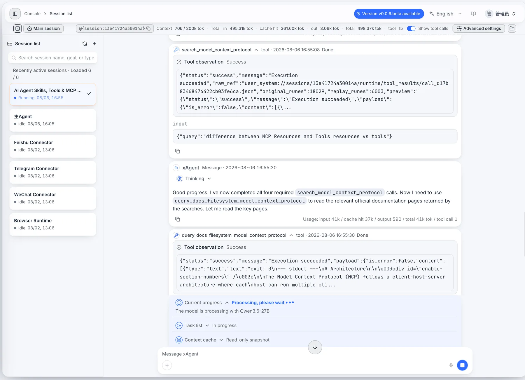Click the session list header icon
525x380 pixels.
[10, 43]
